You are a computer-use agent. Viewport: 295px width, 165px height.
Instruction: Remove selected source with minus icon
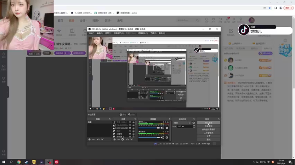tap(118, 139)
